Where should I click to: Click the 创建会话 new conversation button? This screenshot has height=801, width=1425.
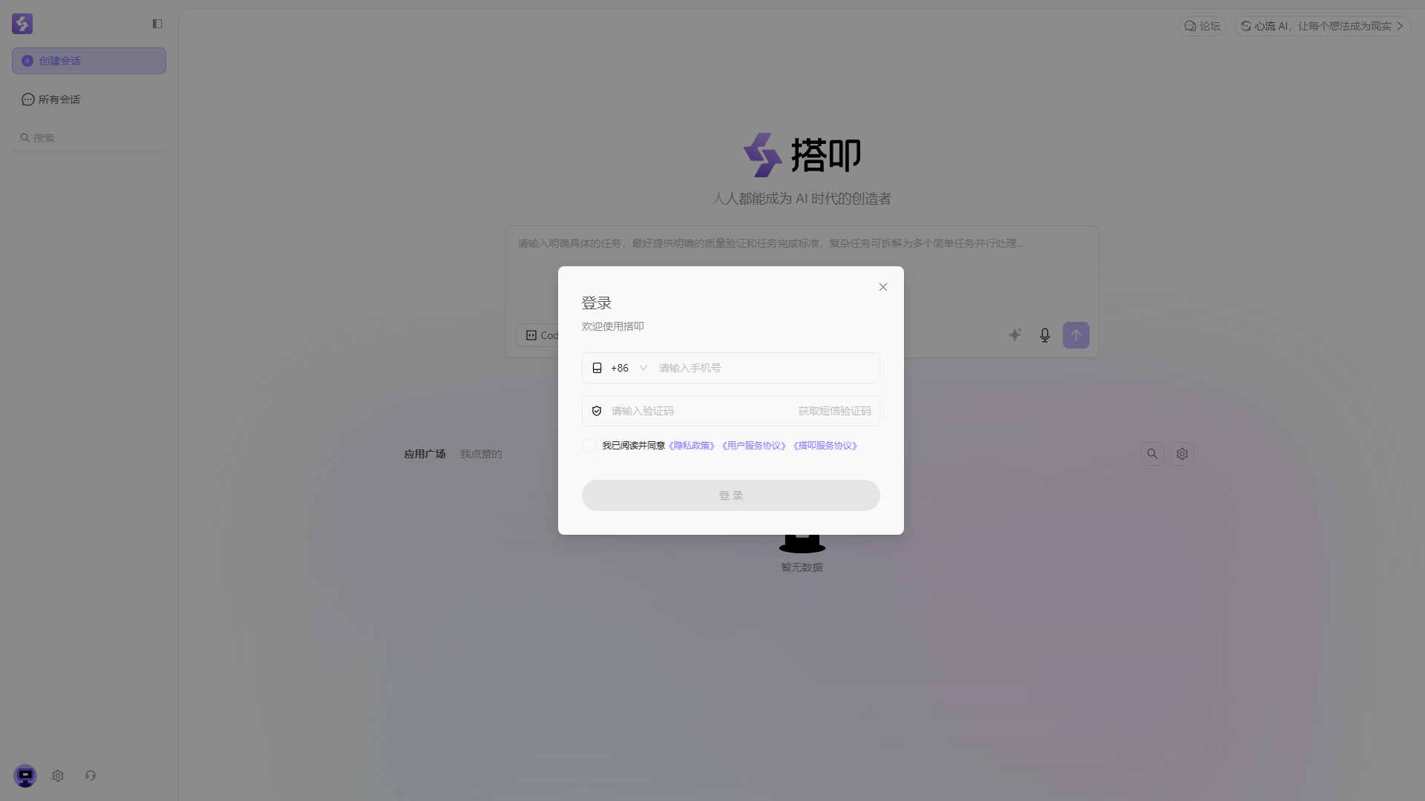(89, 61)
